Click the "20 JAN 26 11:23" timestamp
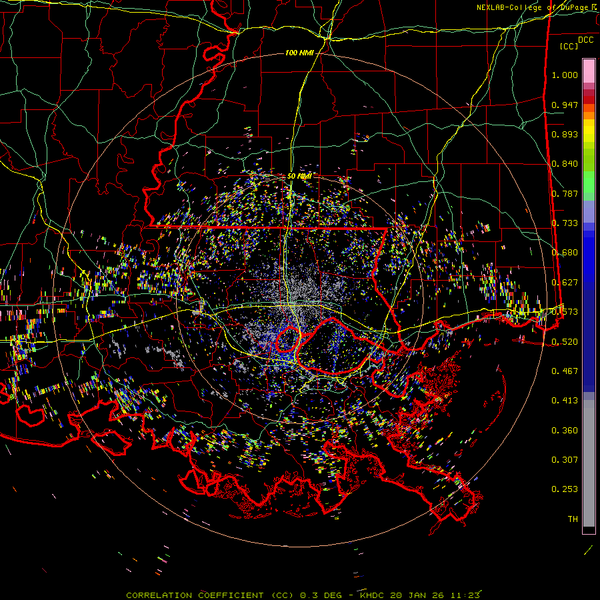 pos(435,595)
